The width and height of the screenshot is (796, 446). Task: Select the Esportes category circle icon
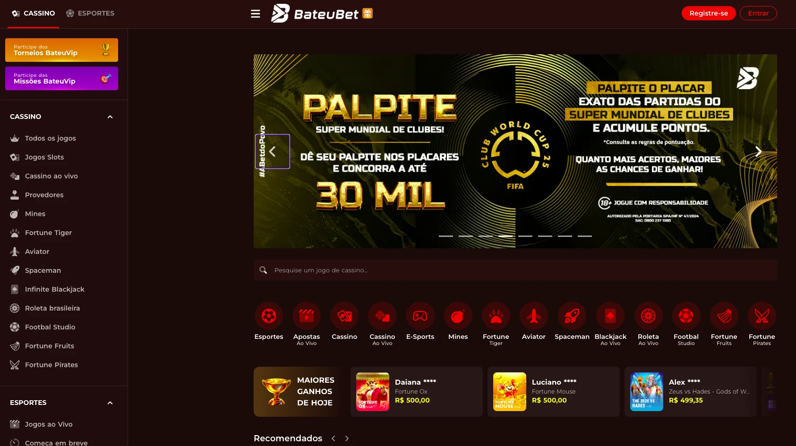[x=269, y=316]
